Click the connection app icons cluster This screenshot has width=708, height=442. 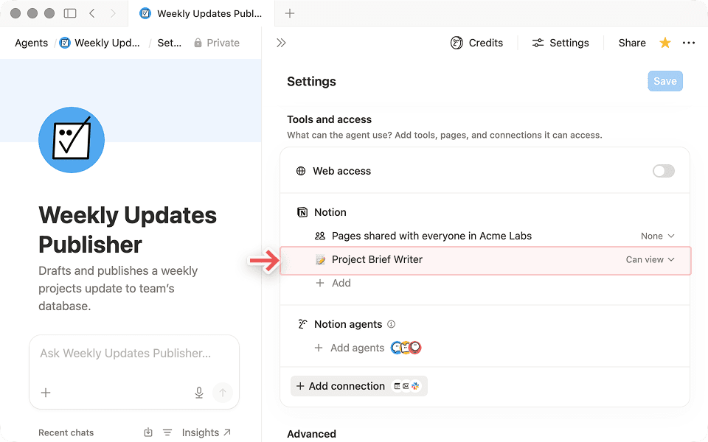[406, 386]
